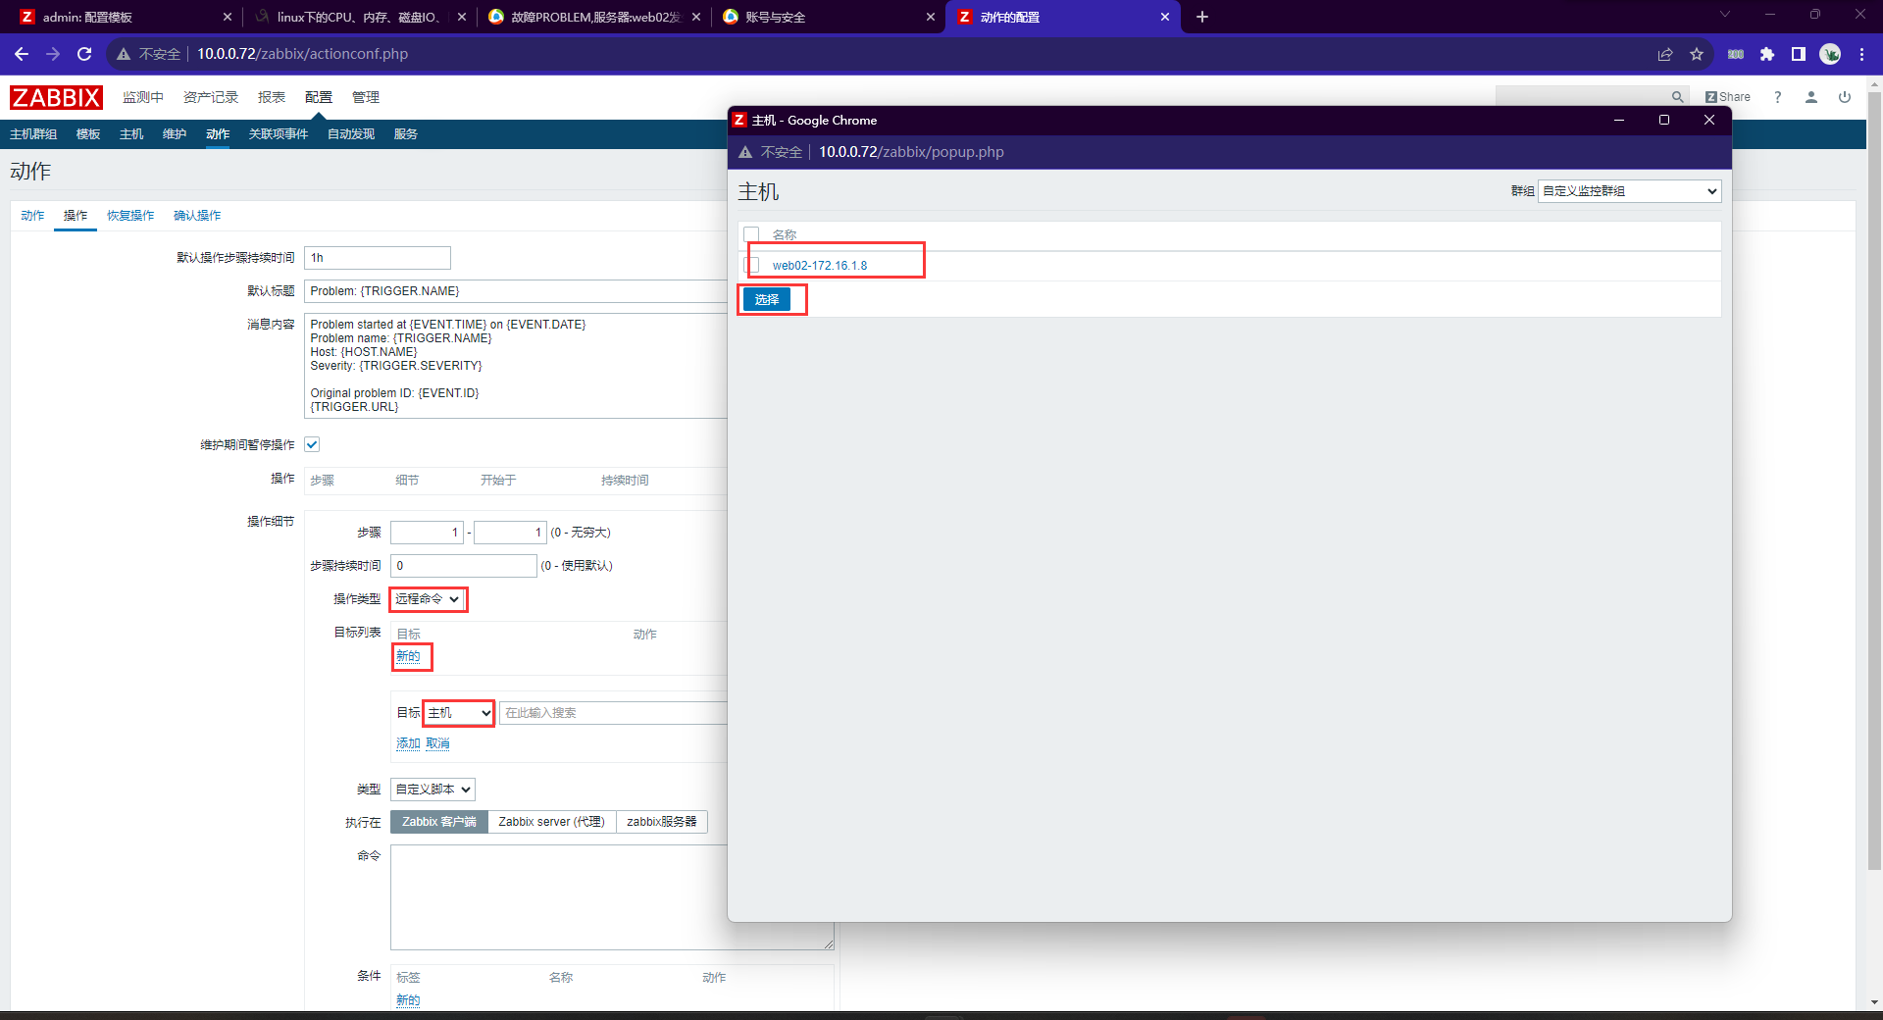Viewport: 1883px width, 1020px height.
Task: Go to 维护 submenu
Action: pos(175,134)
